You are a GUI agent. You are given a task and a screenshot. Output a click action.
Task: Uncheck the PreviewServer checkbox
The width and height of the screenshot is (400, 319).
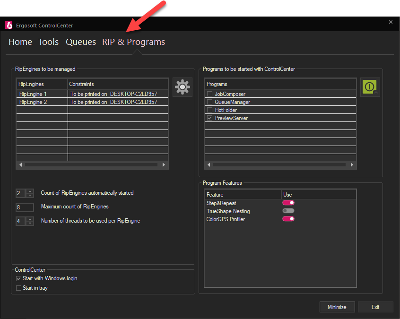tap(210, 118)
